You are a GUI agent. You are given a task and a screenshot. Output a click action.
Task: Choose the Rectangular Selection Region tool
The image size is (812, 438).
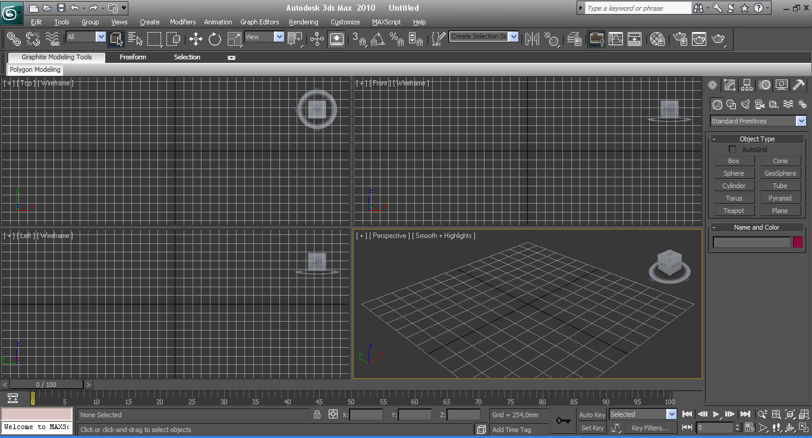click(155, 39)
